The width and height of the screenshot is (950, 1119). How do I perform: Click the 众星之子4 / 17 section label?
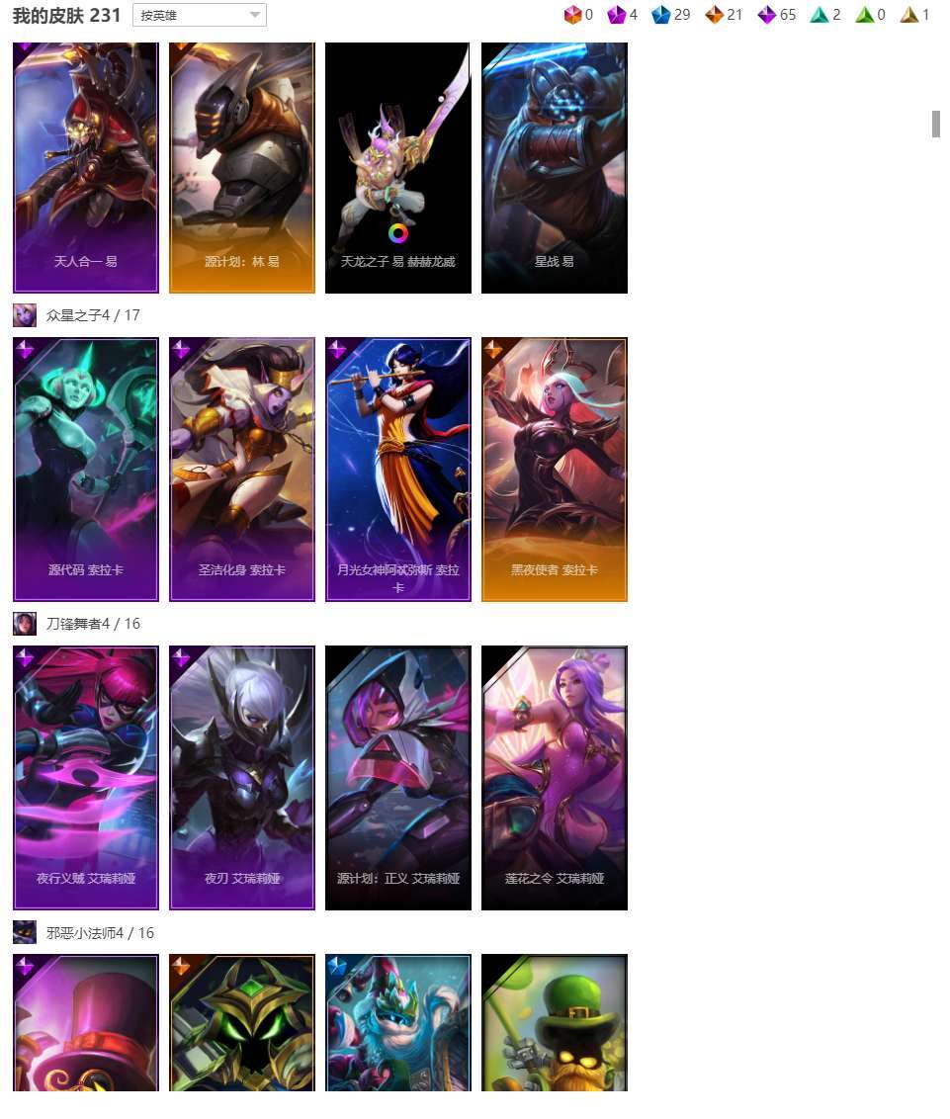(93, 315)
